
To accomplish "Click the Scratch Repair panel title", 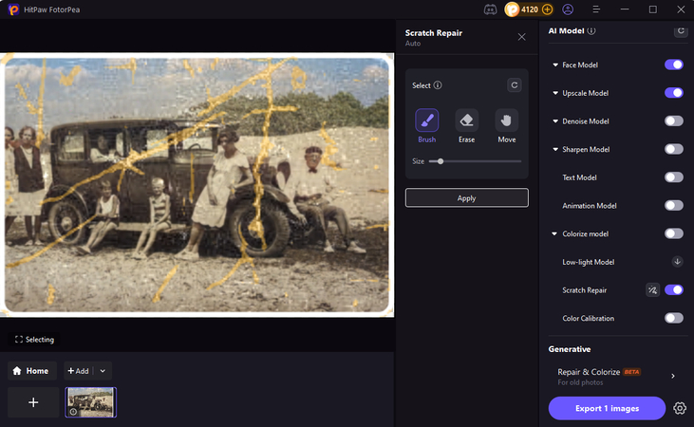I will (433, 33).
